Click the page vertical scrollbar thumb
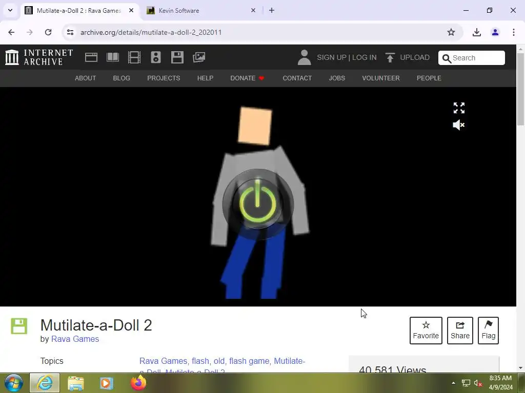Viewport: 525px width, 393px height. pos(521,89)
